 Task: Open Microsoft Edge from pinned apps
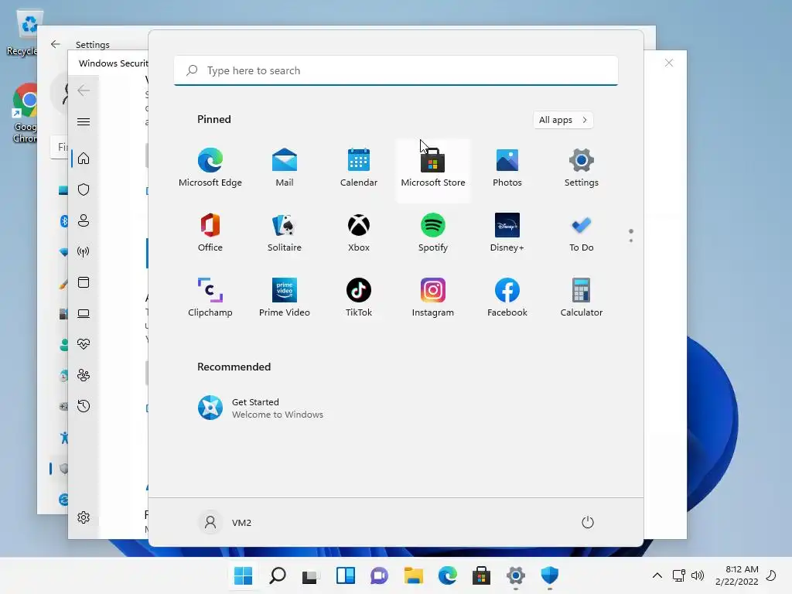click(x=210, y=168)
